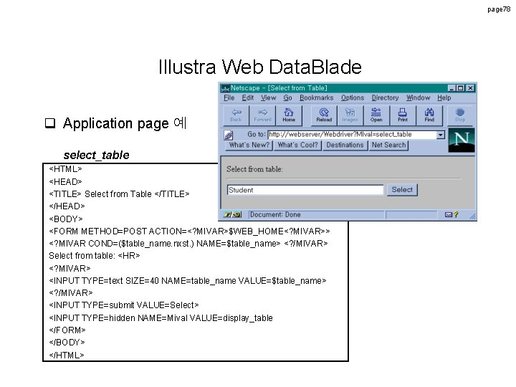Go to Home in Netscape toolbar

tap(289, 115)
